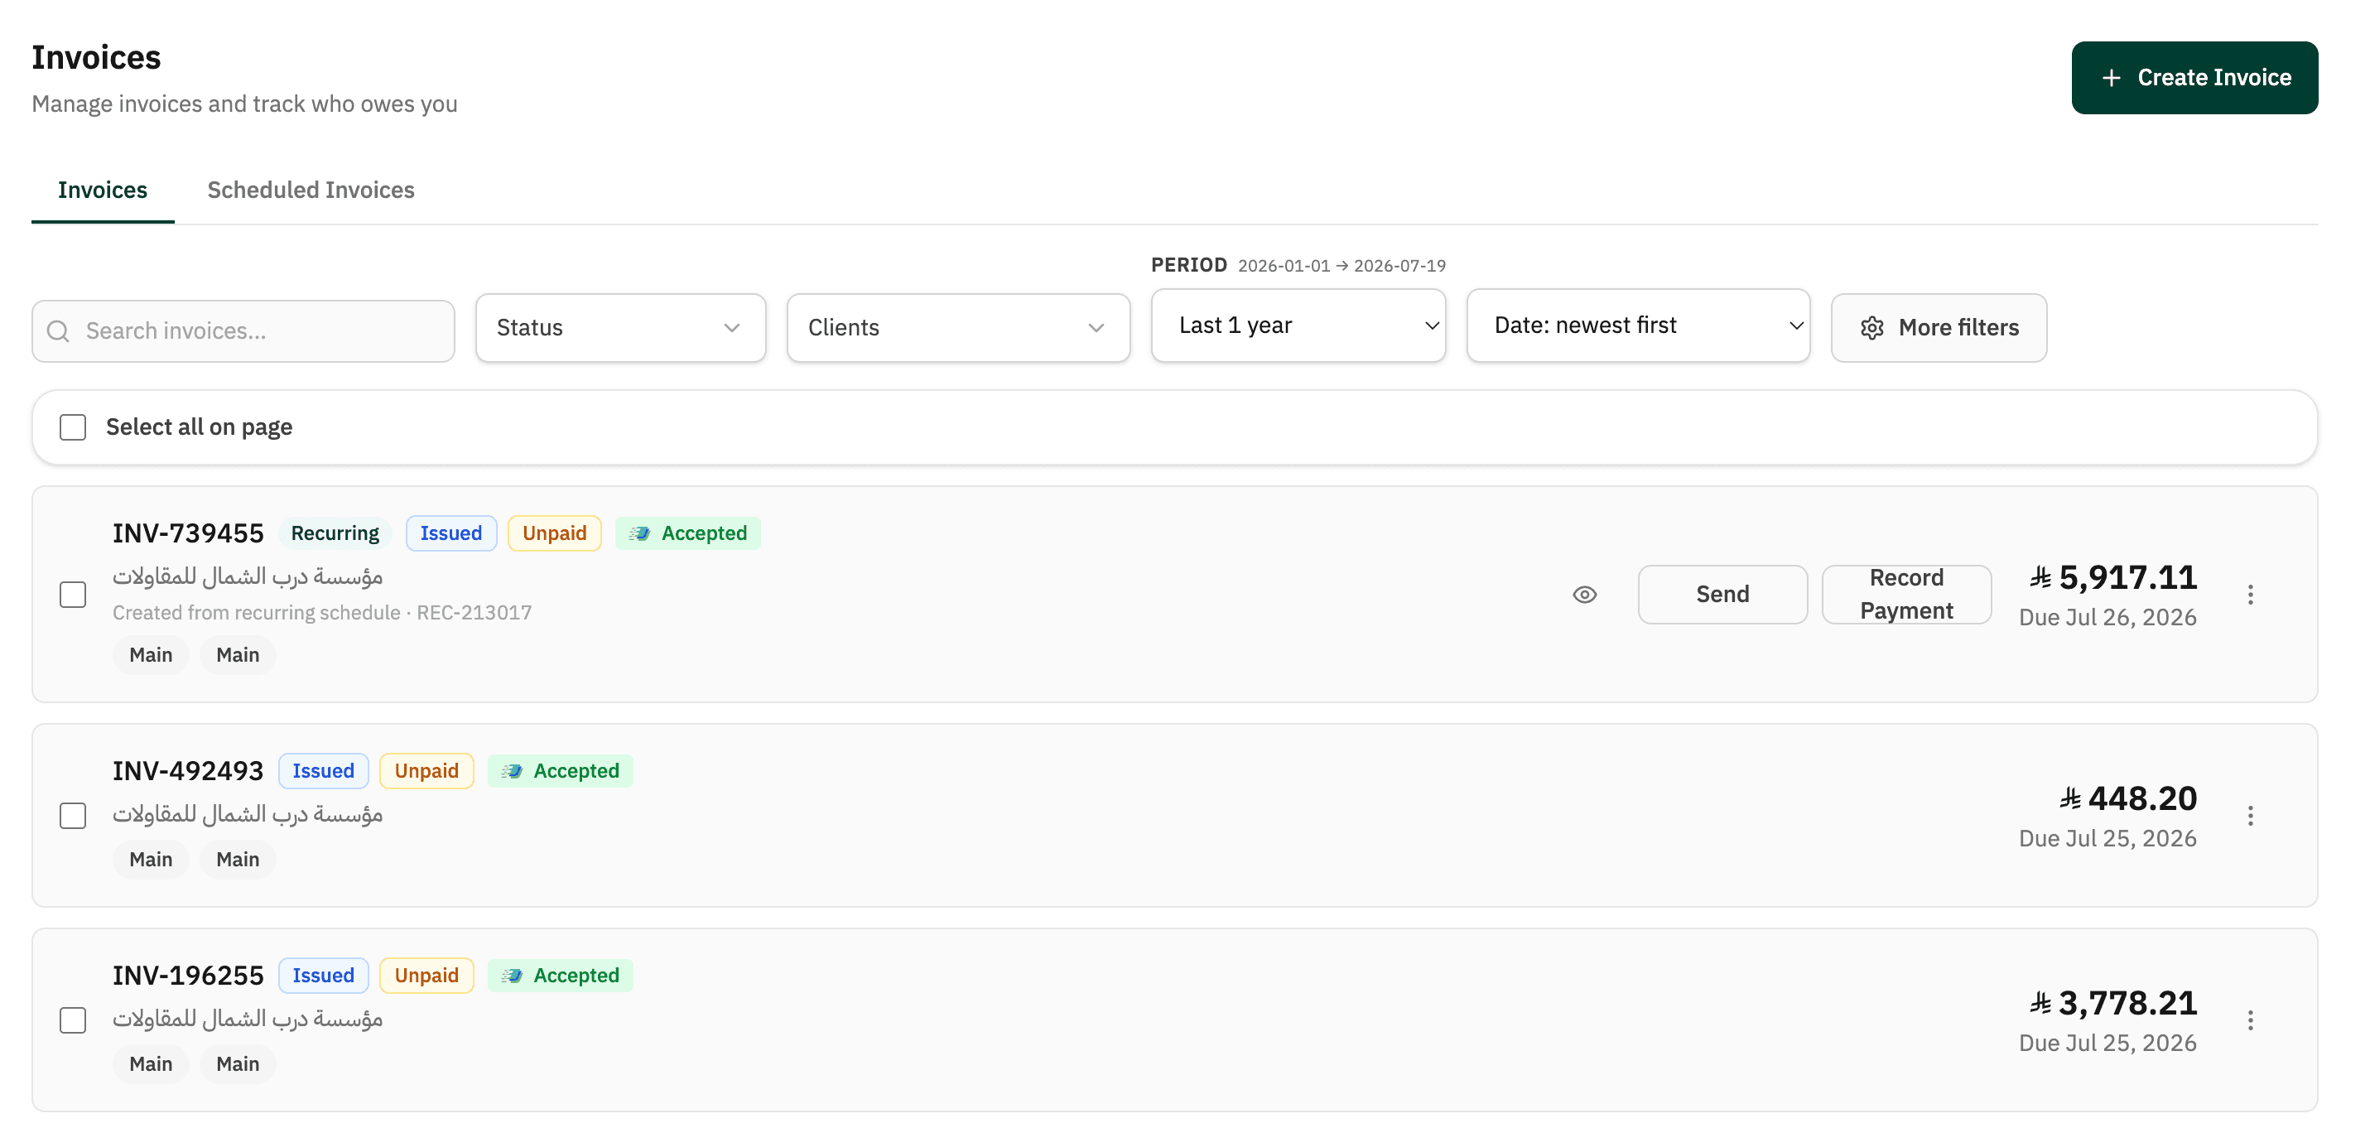This screenshot has height=1128, width=2370.
Task: Open invoice number INV-196255
Action: [x=188, y=976]
